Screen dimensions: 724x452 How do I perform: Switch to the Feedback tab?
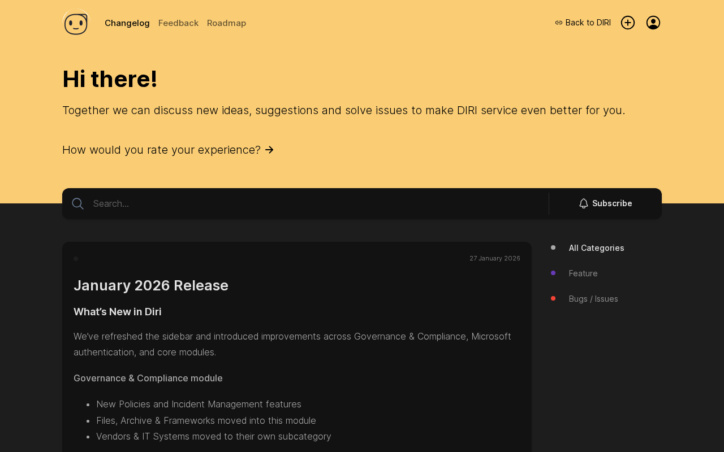click(178, 23)
